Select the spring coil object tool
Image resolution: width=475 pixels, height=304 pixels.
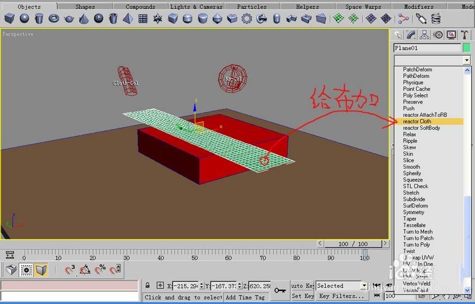tap(436, 19)
